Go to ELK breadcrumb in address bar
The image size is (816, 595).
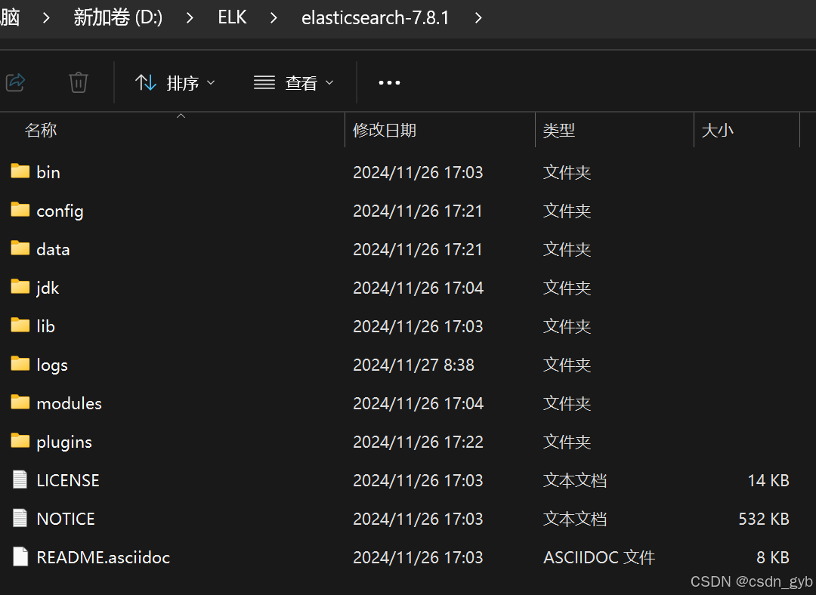(232, 17)
